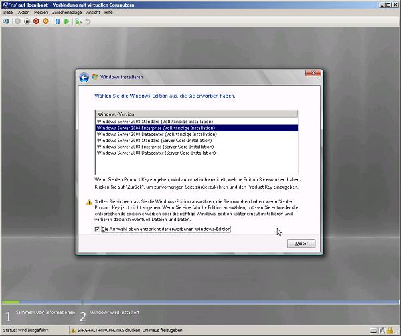
Task: Click the green setup progress bar
Action: [11, 302]
